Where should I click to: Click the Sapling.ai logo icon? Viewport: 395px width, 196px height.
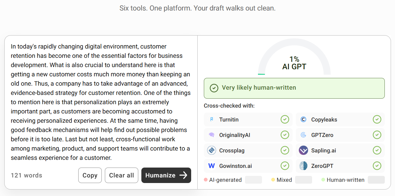303,150
